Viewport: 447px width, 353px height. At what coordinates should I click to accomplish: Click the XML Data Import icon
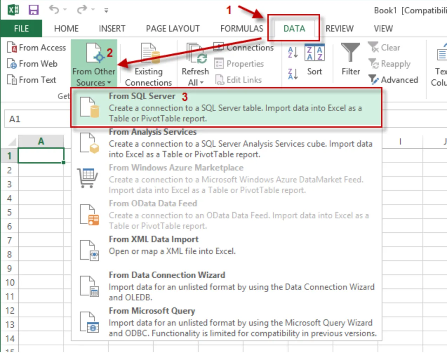(x=89, y=251)
